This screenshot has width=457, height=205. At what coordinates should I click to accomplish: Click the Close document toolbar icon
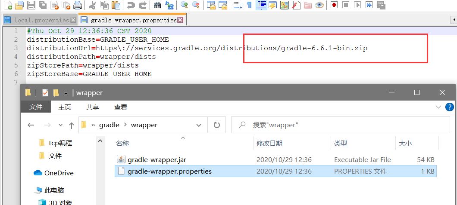coord(55,5)
